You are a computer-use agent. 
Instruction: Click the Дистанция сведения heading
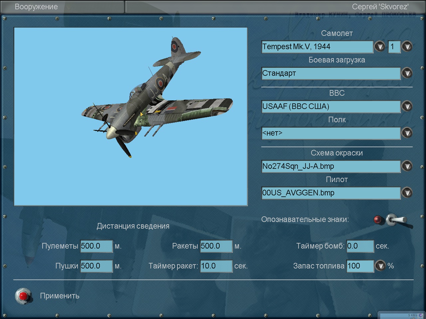[x=133, y=226]
